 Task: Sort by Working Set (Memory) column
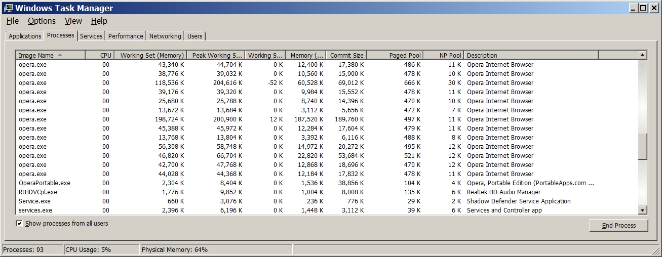pos(150,55)
